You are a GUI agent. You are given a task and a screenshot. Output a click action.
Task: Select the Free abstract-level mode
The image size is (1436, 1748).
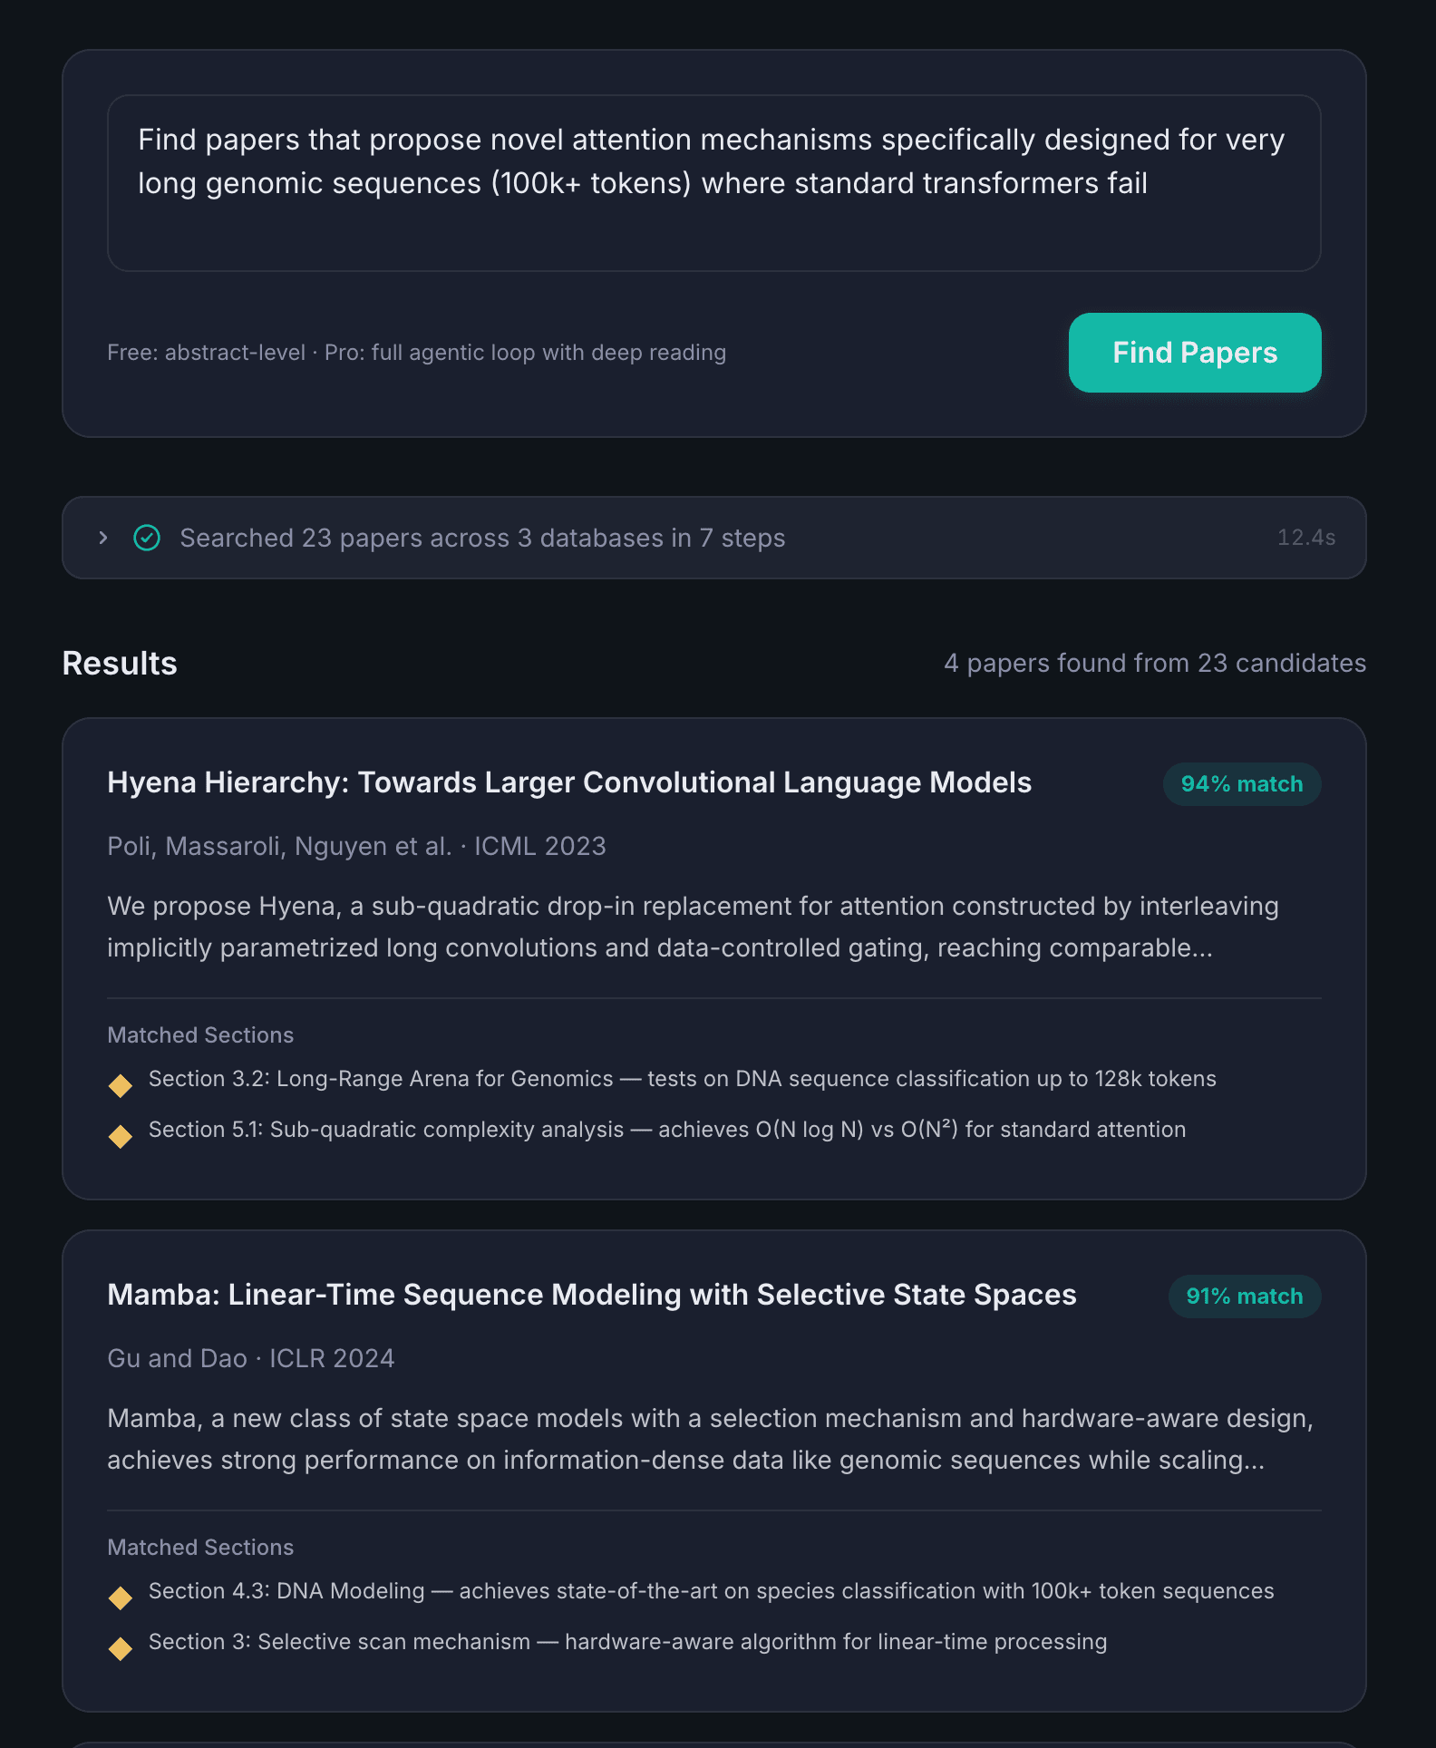pos(204,353)
